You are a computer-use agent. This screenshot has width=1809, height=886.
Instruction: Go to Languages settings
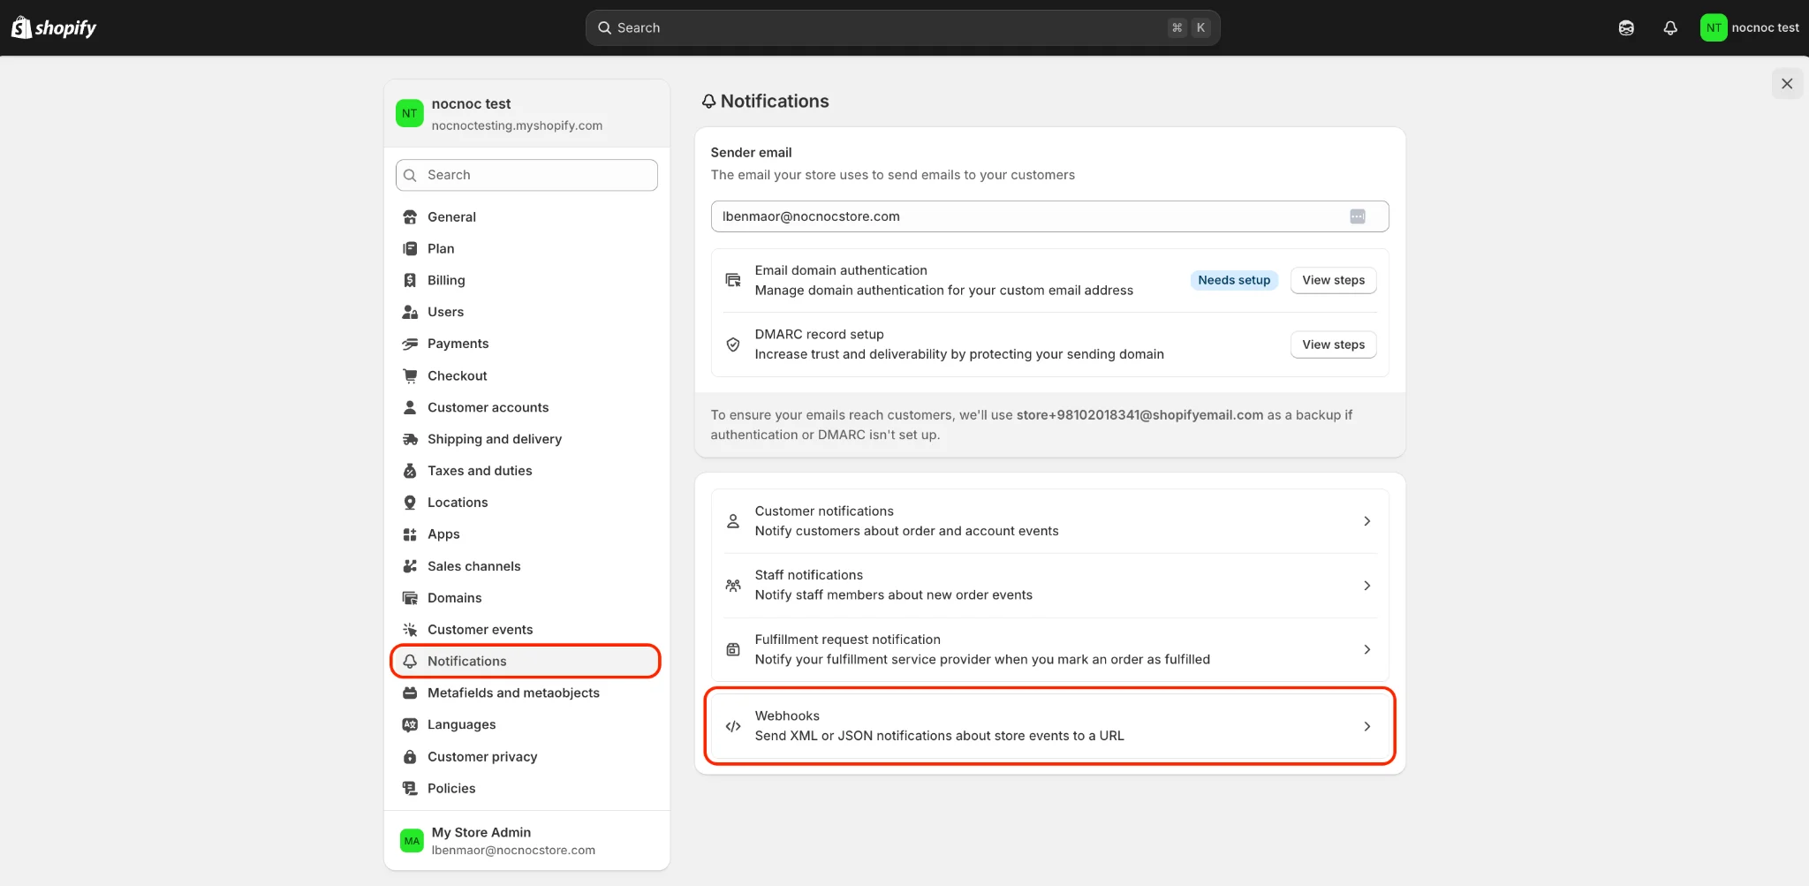526,724
